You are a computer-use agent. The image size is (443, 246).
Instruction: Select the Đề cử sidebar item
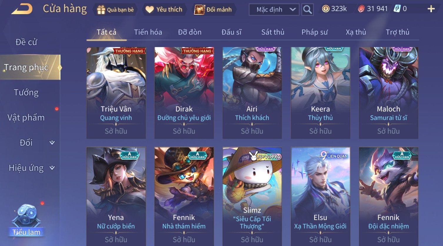point(26,42)
